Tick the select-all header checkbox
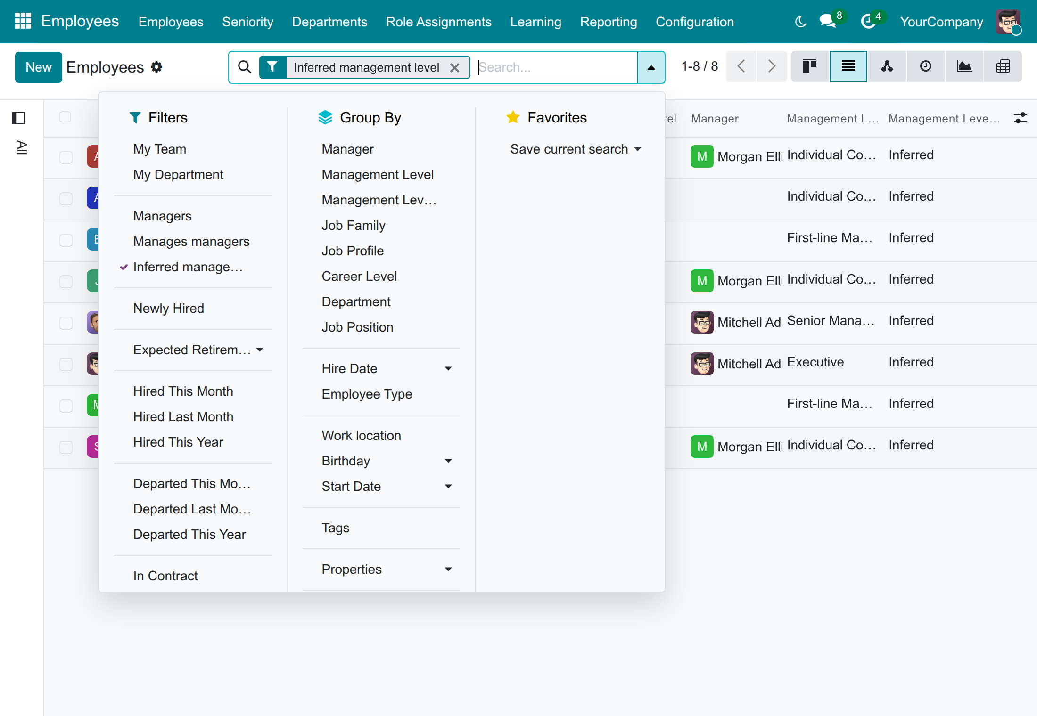The width and height of the screenshot is (1037, 716). tap(65, 117)
